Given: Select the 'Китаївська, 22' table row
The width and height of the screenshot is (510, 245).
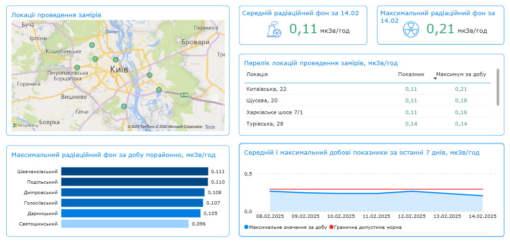Looking at the screenshot, I should click(273, 89).
